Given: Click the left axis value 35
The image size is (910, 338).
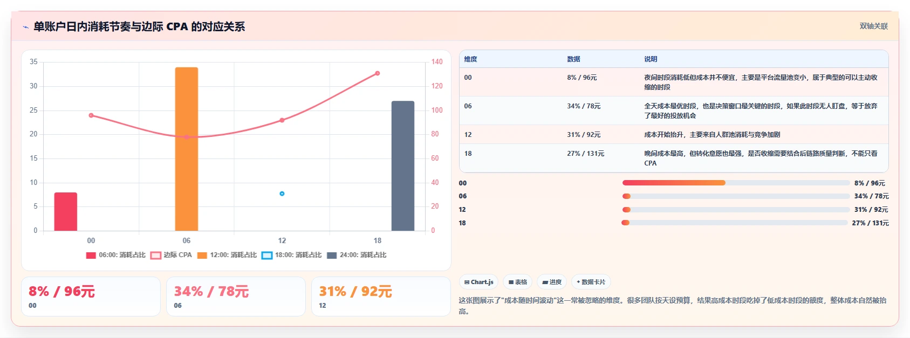Looking at the screenshot, I should click(x=33, y=62).
